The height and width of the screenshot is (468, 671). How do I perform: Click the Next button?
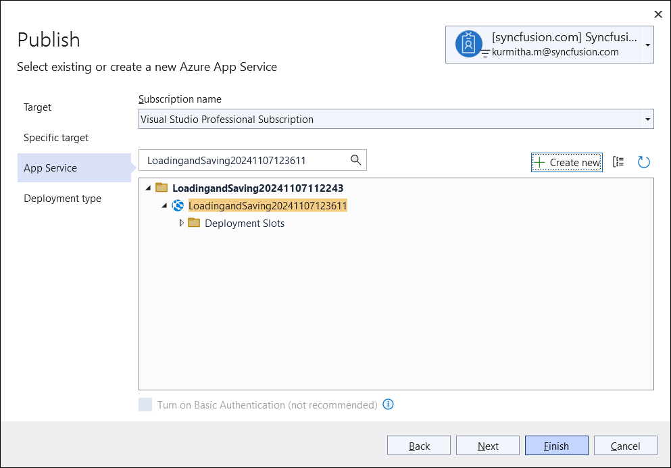pos(488,446)
